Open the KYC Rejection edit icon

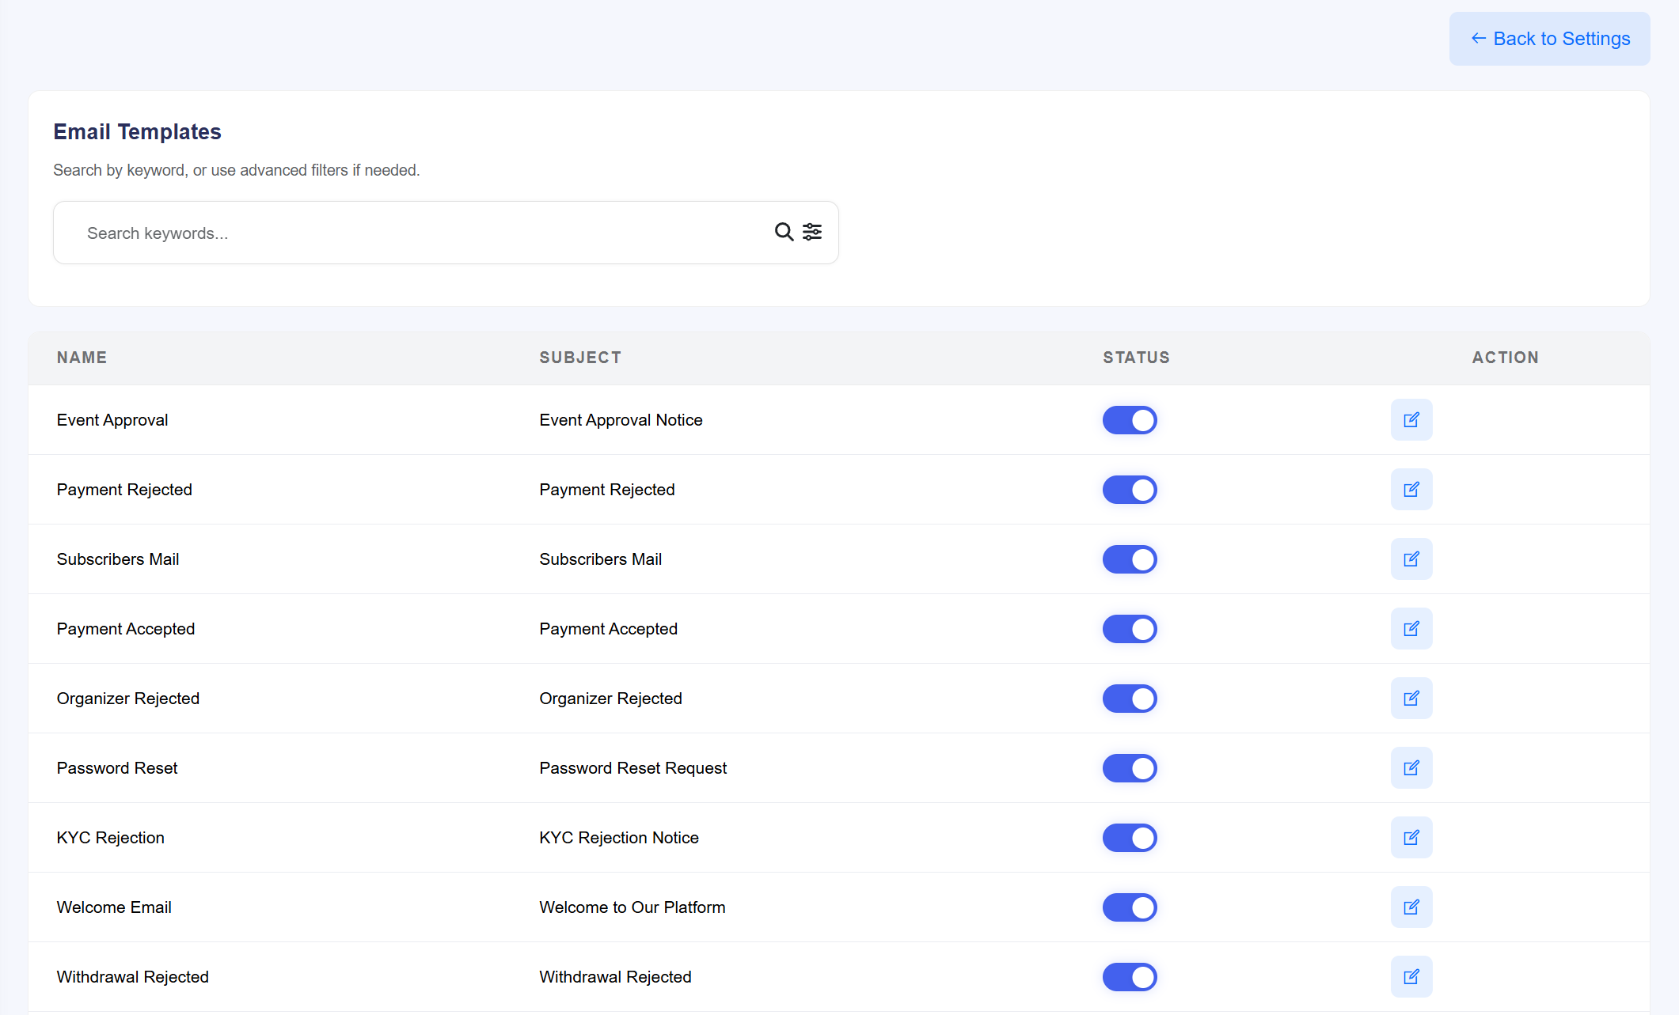1411,837
